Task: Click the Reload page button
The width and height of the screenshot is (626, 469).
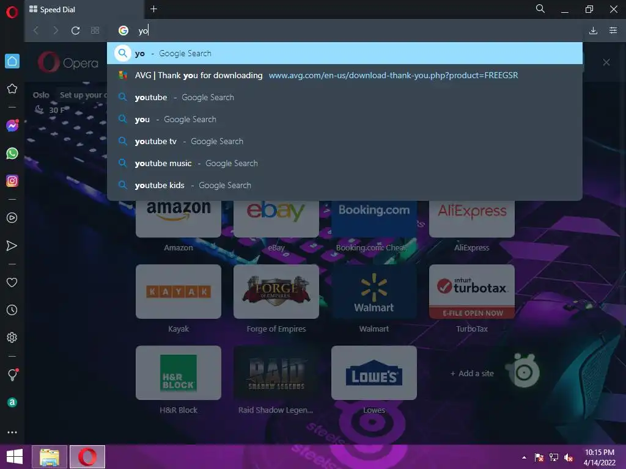Action: 75,31
